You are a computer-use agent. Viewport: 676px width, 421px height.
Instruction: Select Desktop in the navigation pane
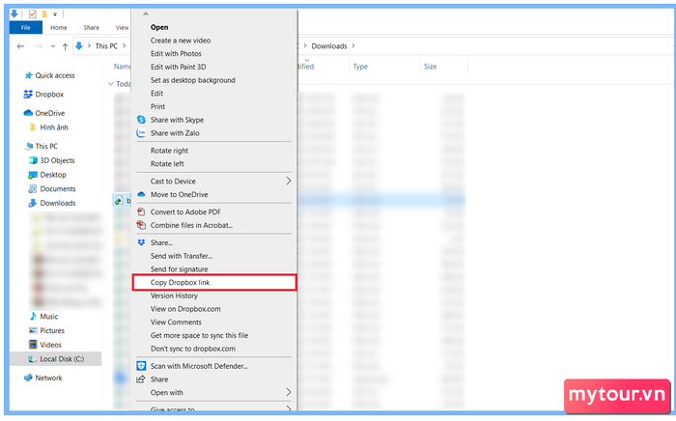(x=53, y=175)
